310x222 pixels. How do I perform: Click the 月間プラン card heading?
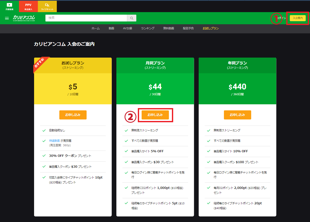pyautogui.click(x=155, y=63)
